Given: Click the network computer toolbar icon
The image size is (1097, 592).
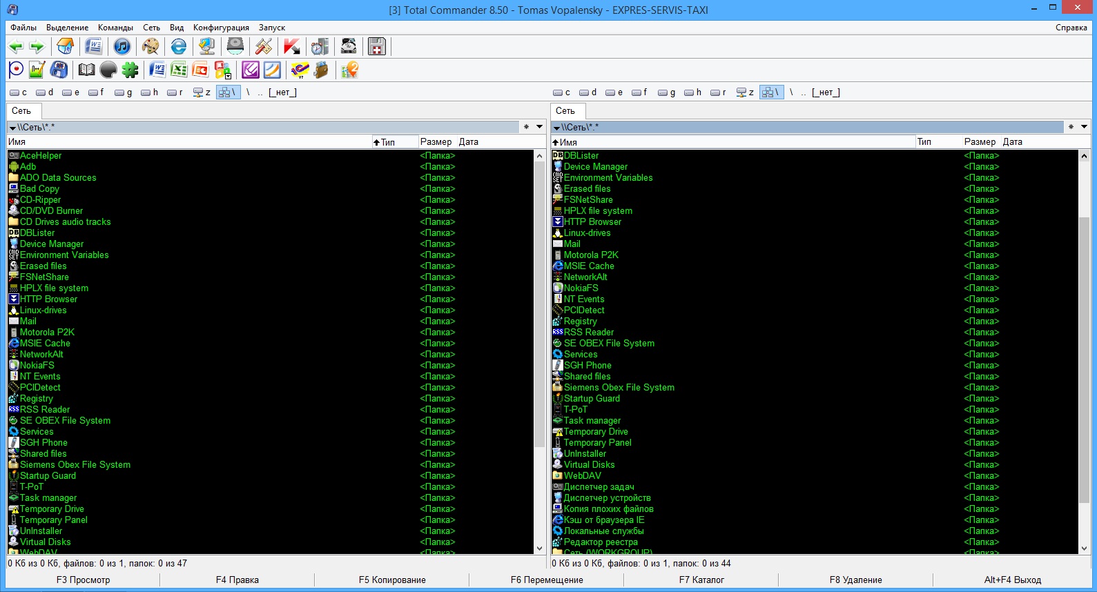Looking at the screenshot, I should pos(207,47).
